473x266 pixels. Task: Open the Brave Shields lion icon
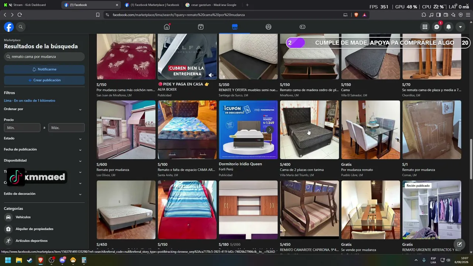click(x=356, y=15)
